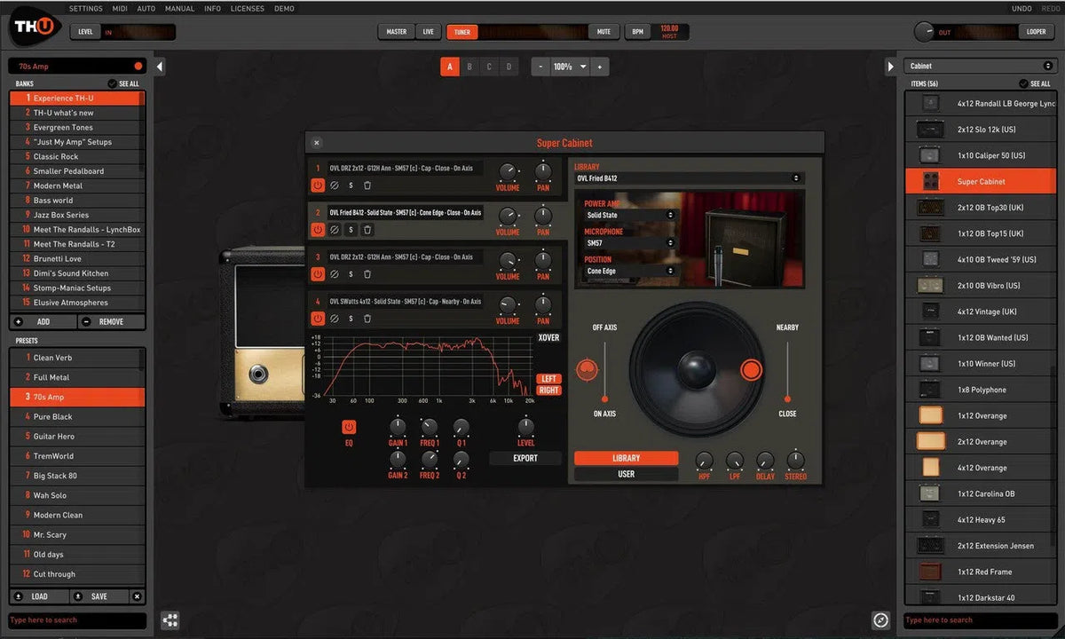Invert phase on cabinet slot 4
The width and height of the screenshot is (1065, 639).
[335, 319]
